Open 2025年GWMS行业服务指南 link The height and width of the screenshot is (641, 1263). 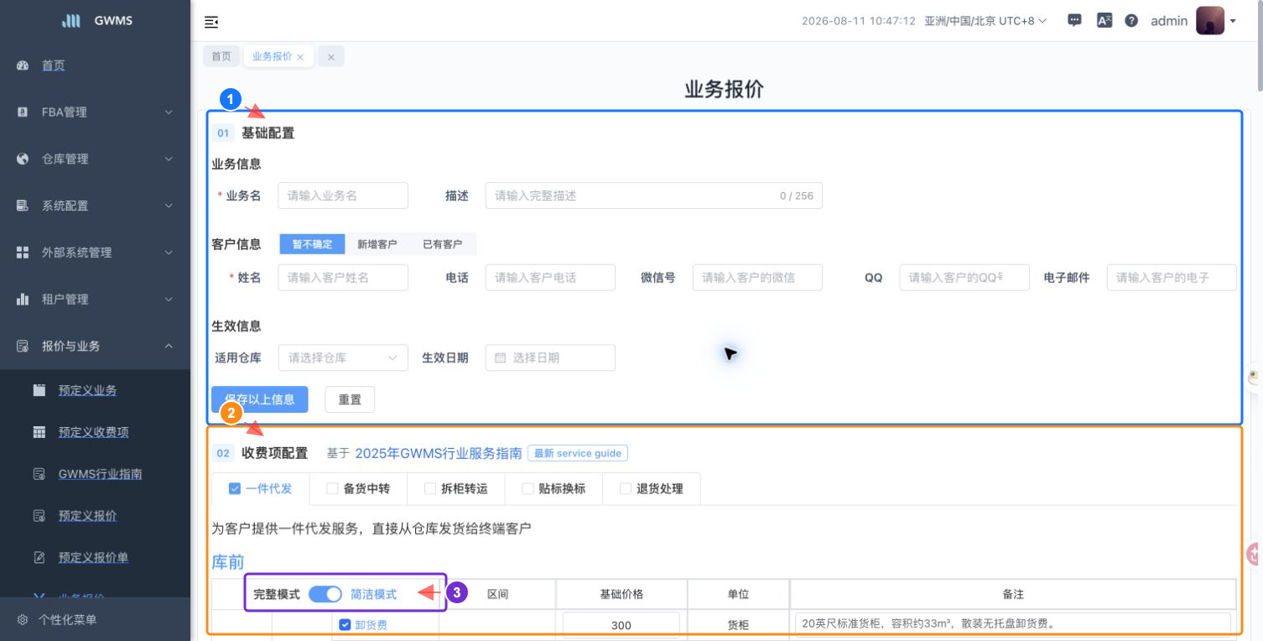439,453
